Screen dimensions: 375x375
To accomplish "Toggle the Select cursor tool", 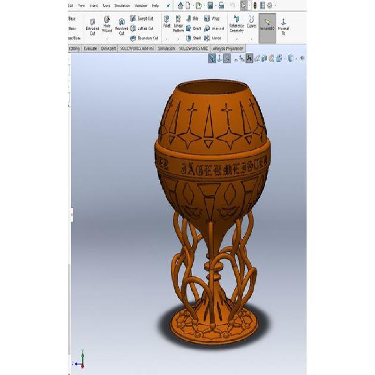I will [244, 6].
